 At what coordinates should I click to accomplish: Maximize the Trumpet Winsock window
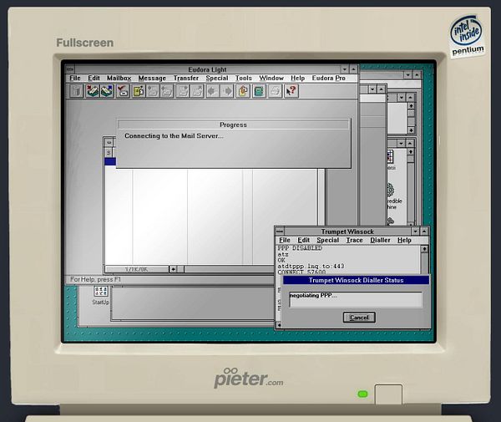pos(424,231)
